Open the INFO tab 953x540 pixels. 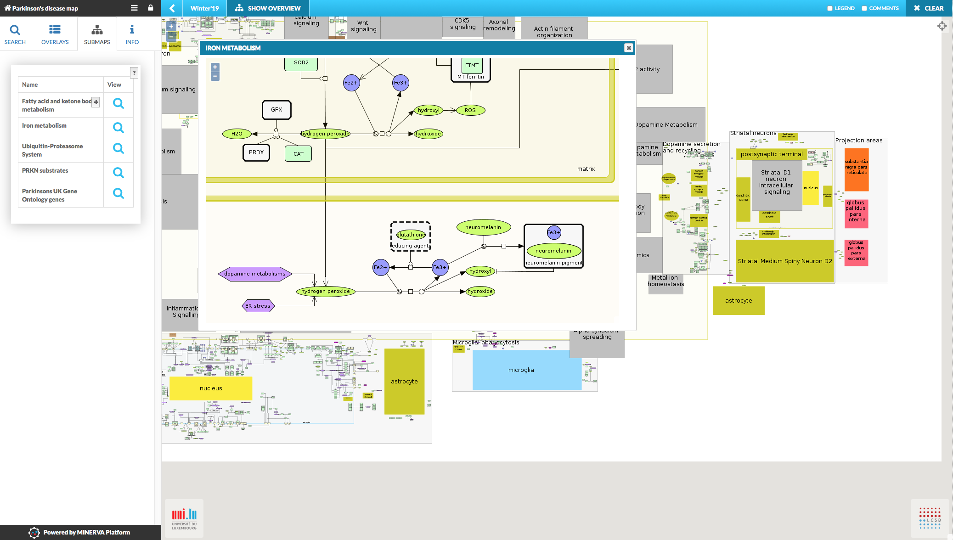point(132,34)
